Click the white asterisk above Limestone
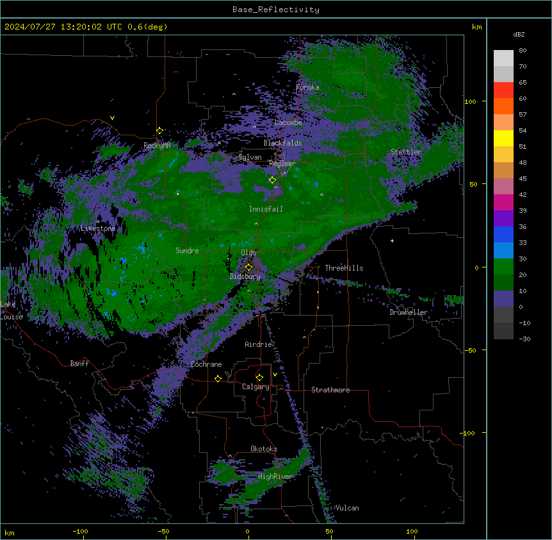 click(98, 222)
